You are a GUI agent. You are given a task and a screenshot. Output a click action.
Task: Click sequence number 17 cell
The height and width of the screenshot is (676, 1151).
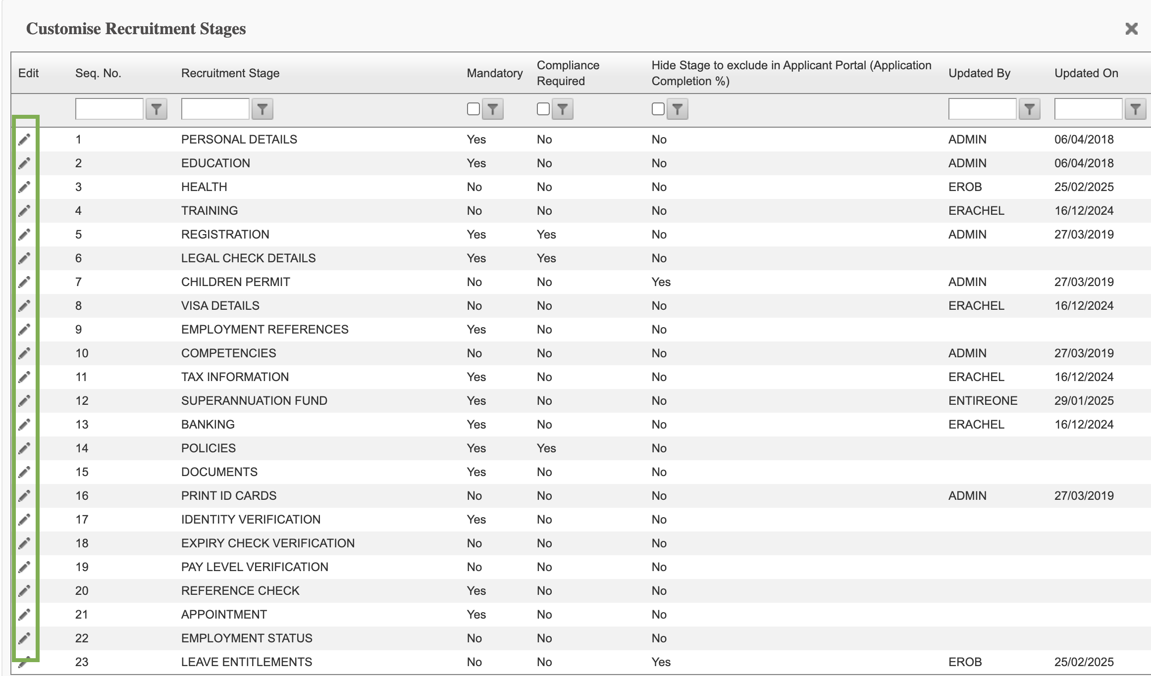click(x=82, y=520)
